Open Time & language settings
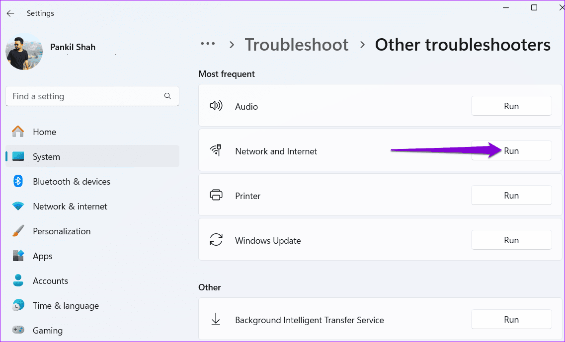 click(x=92, y=306)
